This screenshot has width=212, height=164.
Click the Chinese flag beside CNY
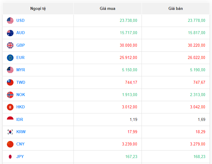click(10, 144)
